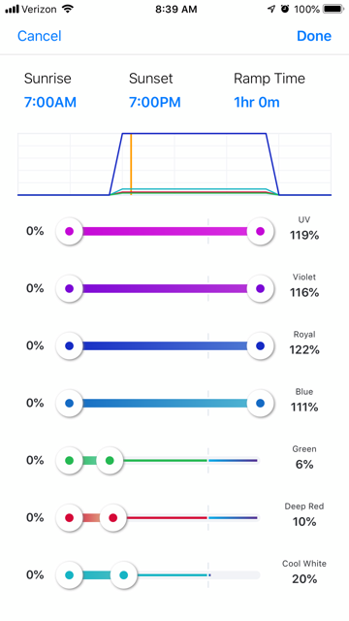Click the orange current-time marker in graph
Viewport: 349px width, 621px height.
point(131,164)
